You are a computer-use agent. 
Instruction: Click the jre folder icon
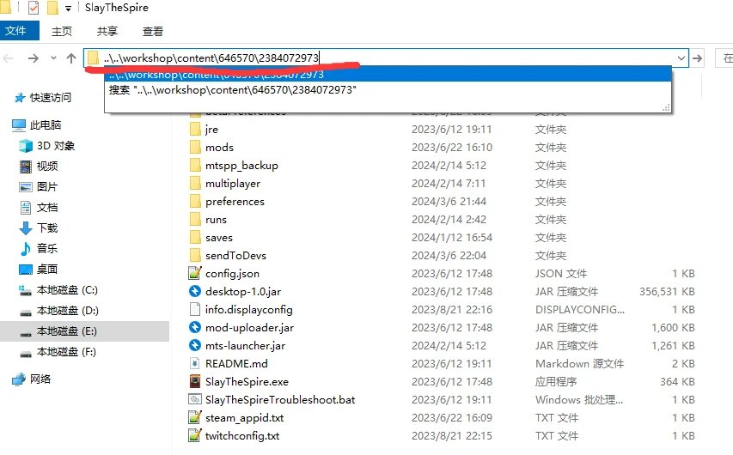point(195,130)
